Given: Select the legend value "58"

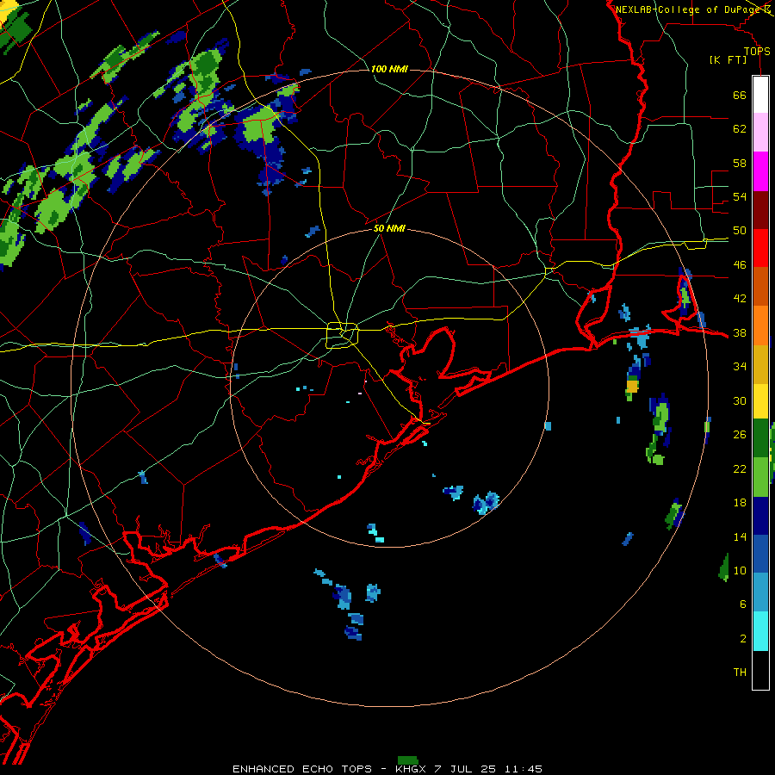Looking at the screenshot, I should click(740, 163).
